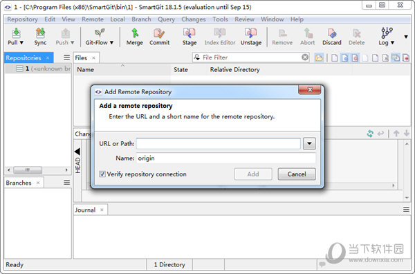
Task: Click Cancel in Add Remote Repository
Action: (297, 174)
